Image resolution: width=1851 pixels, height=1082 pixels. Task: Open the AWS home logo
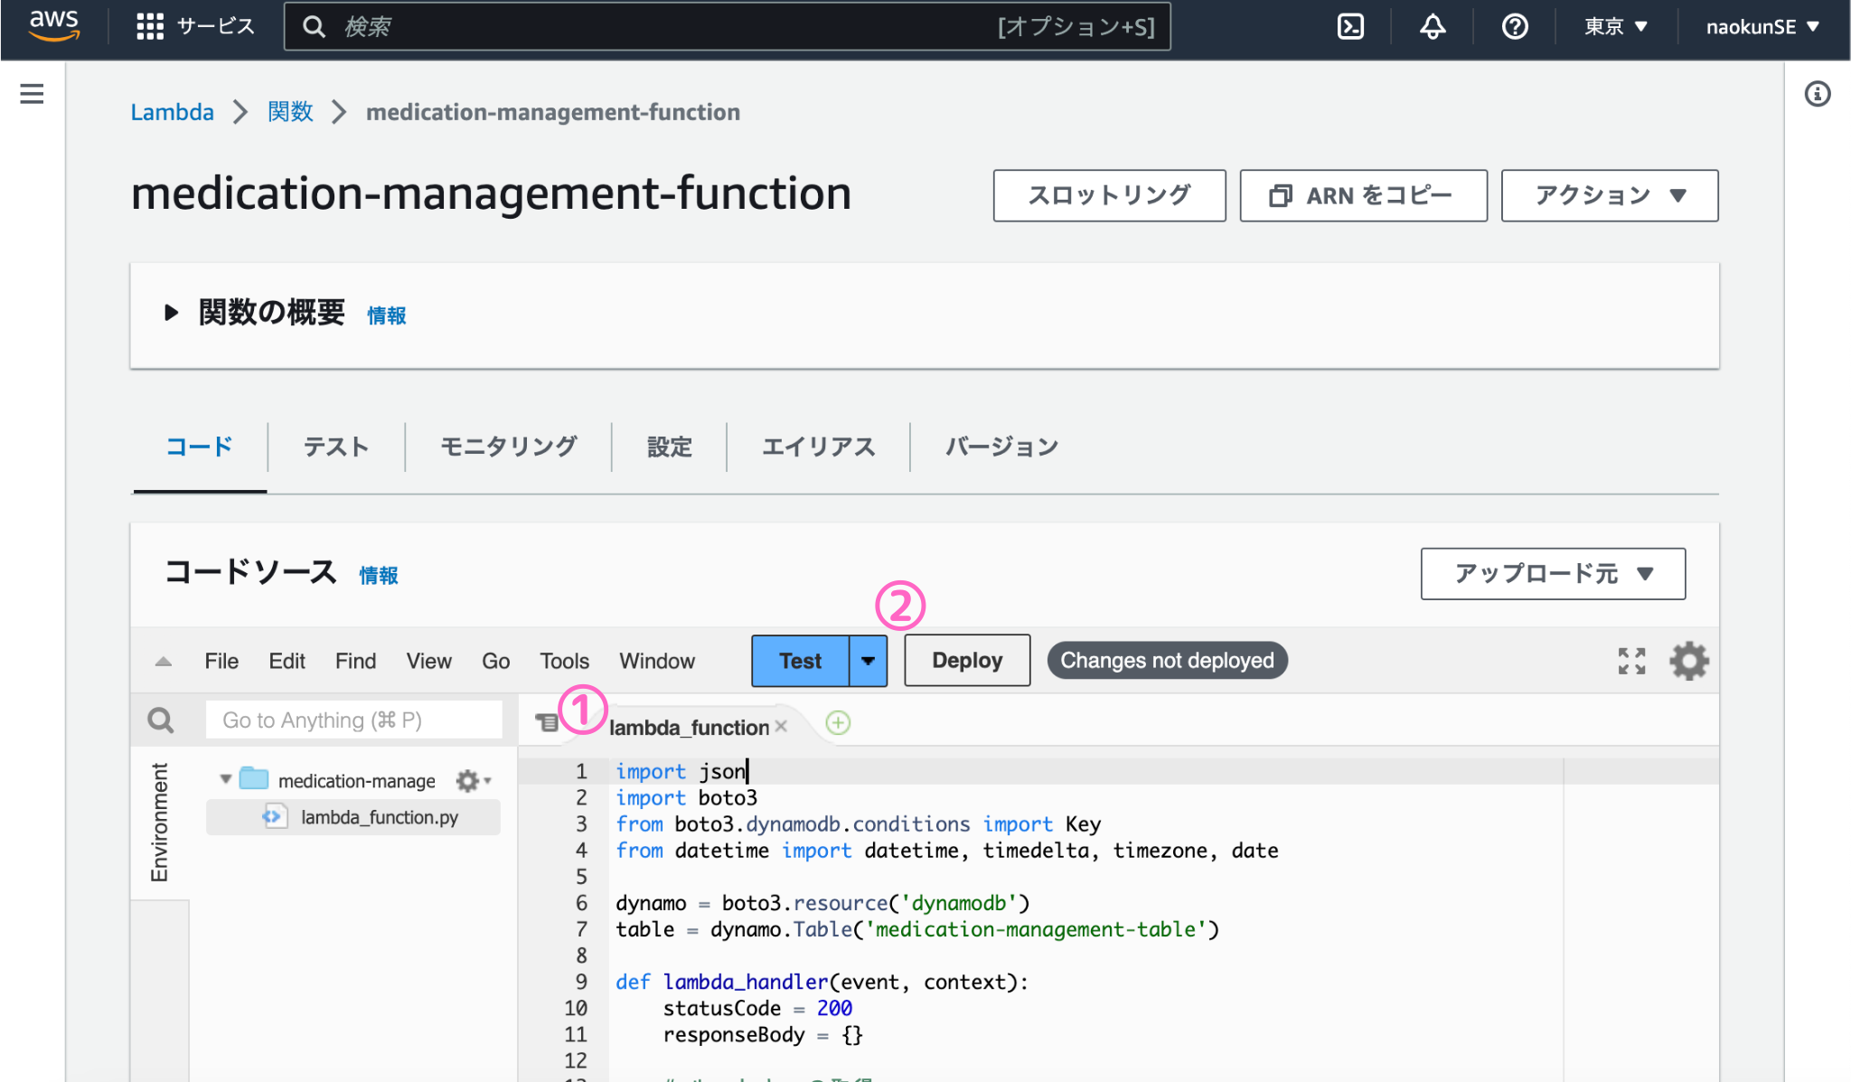point(54,25)
